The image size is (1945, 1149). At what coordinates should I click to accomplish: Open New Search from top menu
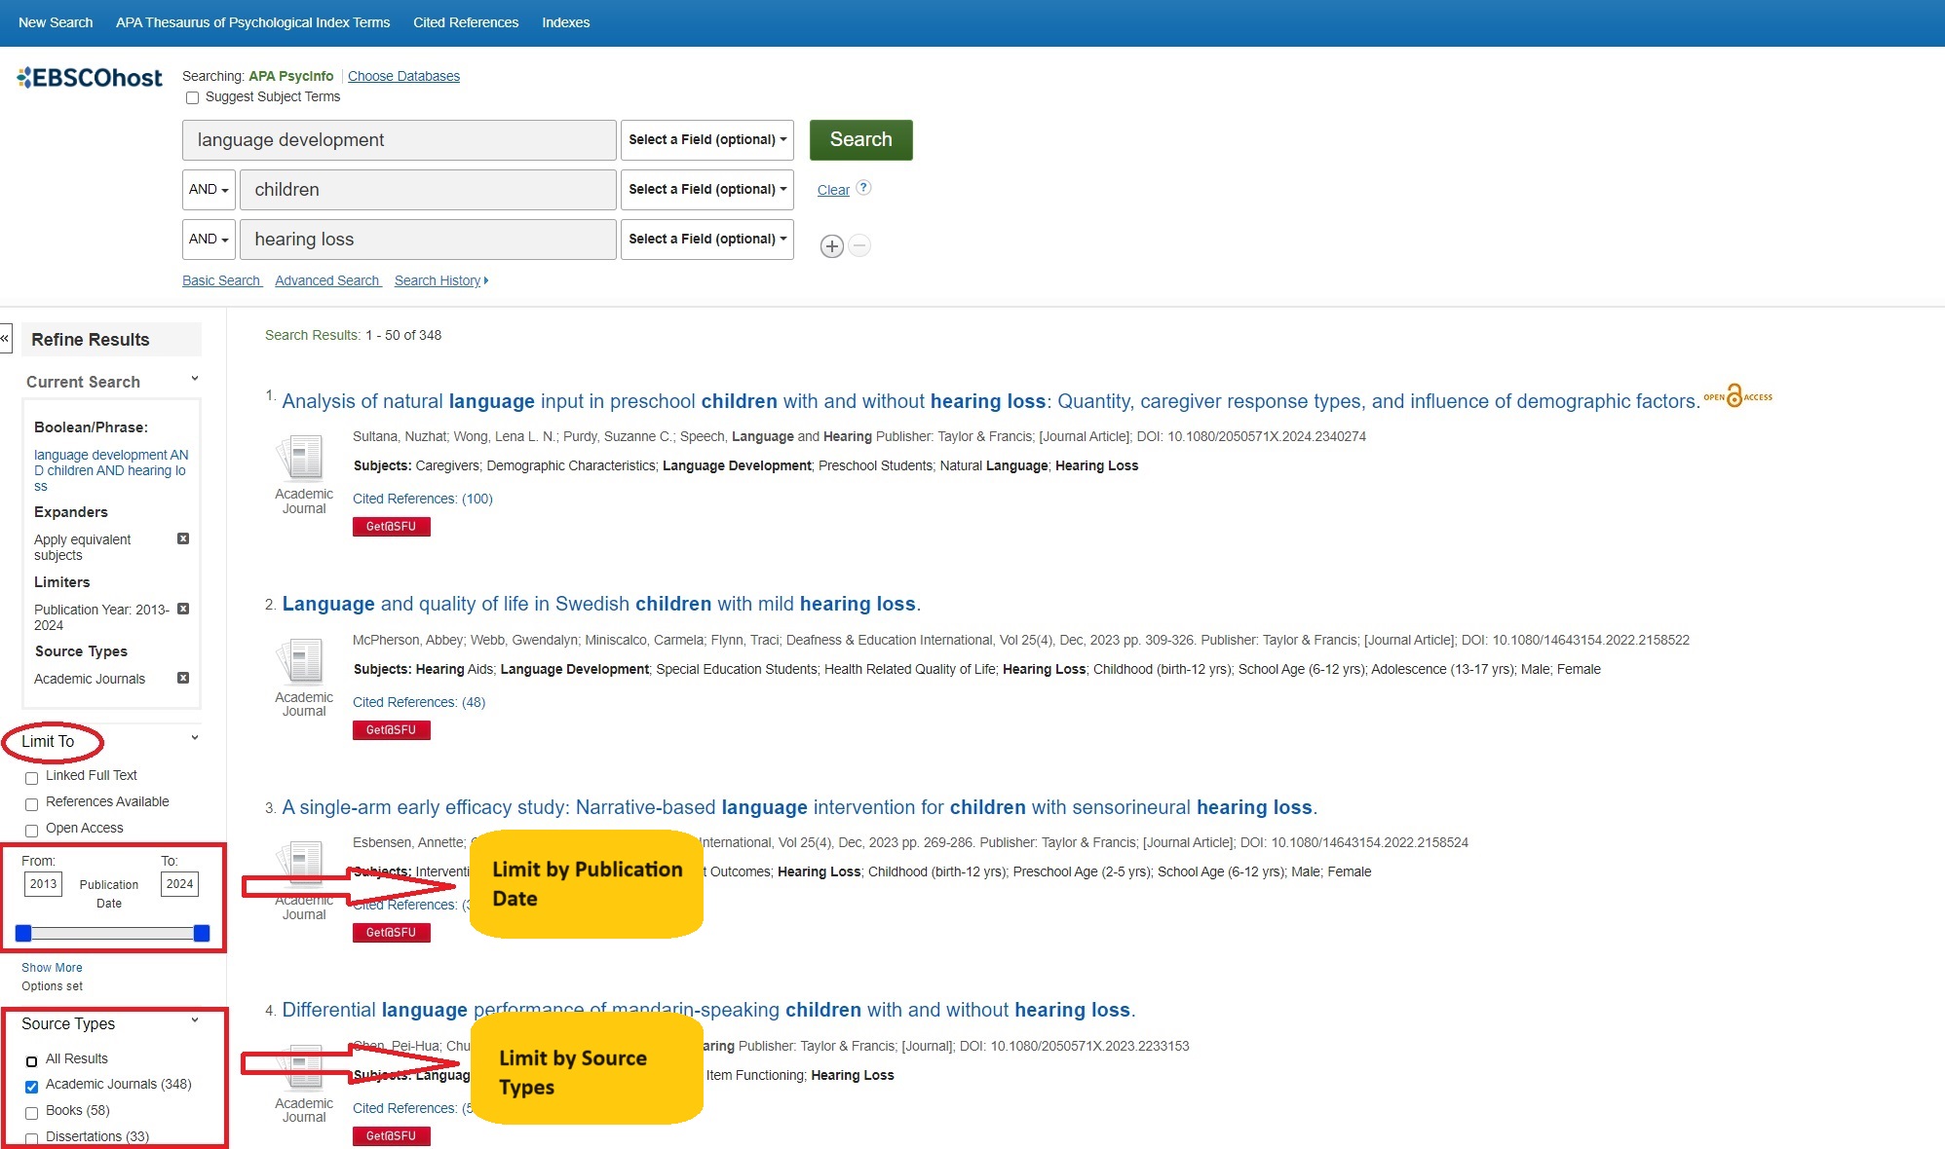(x=56, y=22)
